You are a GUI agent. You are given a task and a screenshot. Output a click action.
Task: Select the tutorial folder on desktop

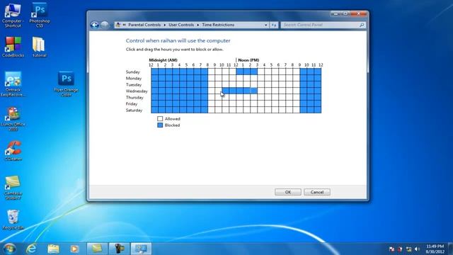[40, 47]
